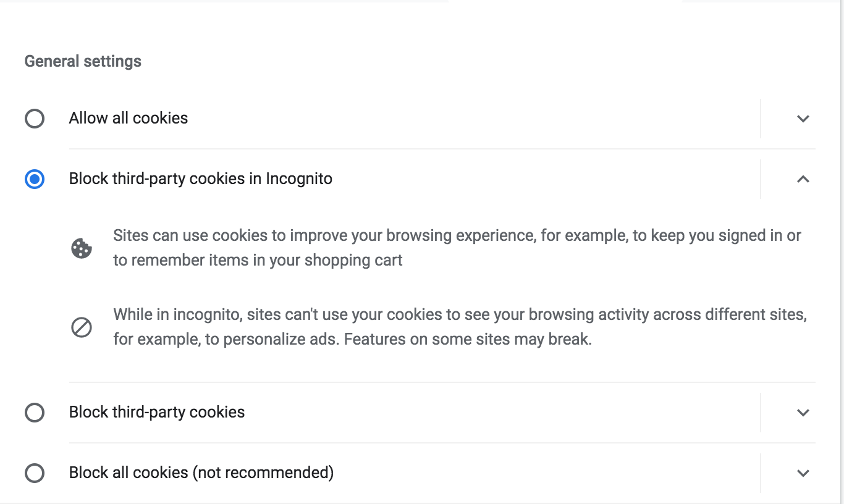Click the vertical divider beside the Incognito collapse chevron
The image size is (844, 504).
(x=761, y=179)
